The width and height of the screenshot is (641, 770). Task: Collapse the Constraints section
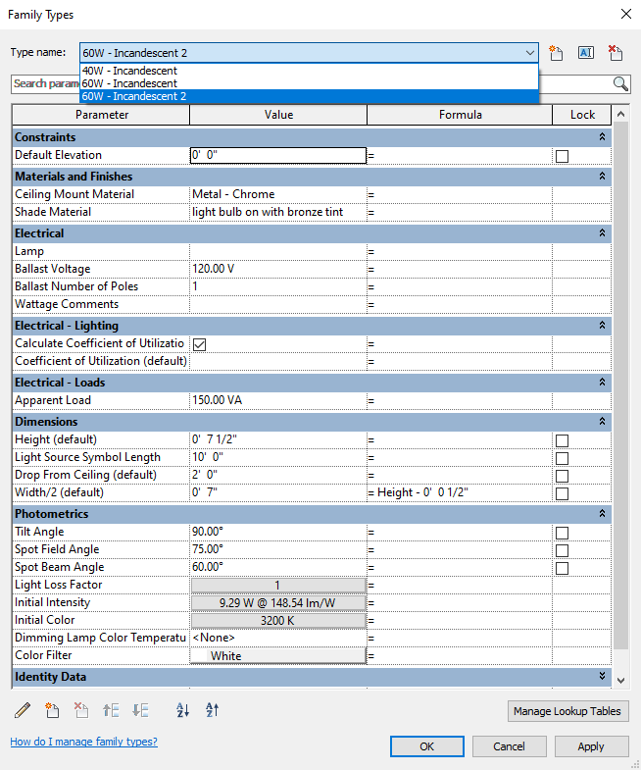(x=602, y=137)
